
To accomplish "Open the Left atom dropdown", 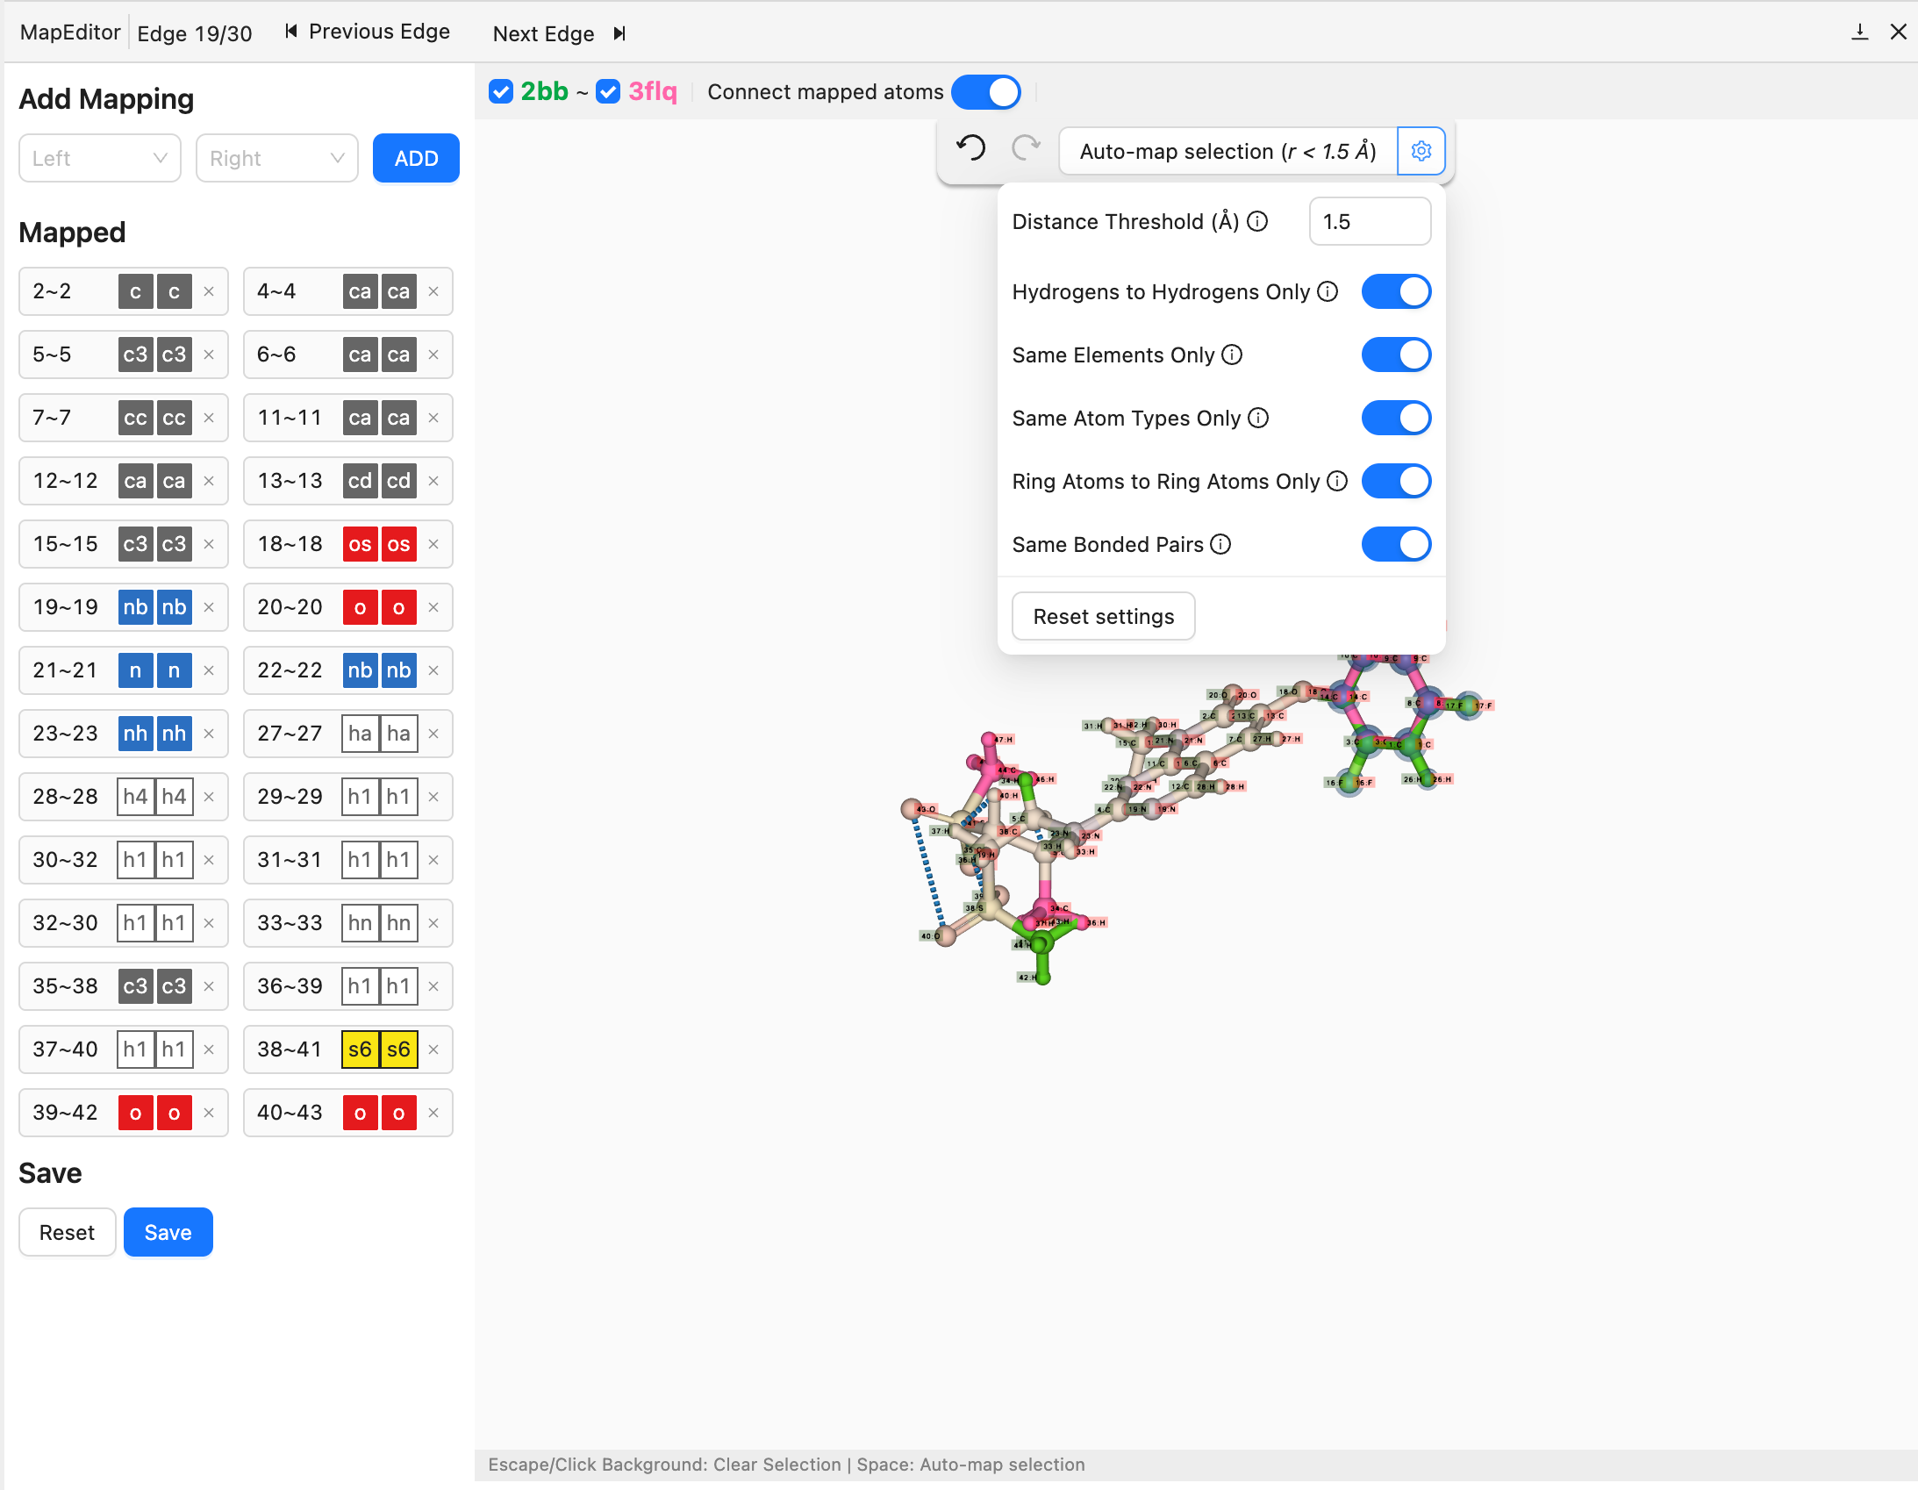I will coord(99,158).
